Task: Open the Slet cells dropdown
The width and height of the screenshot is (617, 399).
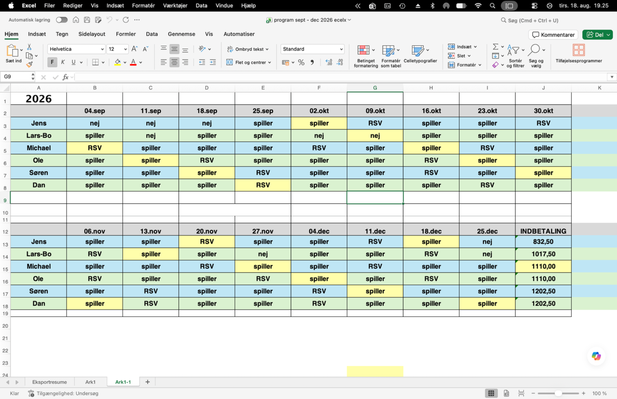Action: coord(460,56)
